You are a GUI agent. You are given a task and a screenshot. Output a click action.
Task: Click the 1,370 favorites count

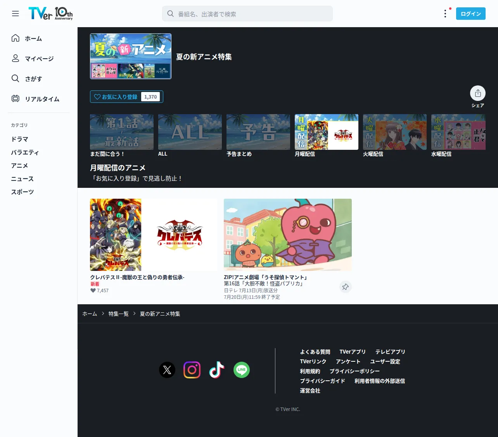coord(150,97)
